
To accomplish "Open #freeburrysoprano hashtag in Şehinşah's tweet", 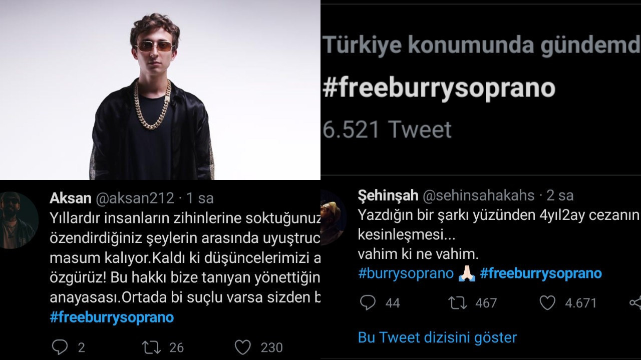I will 541,273.
